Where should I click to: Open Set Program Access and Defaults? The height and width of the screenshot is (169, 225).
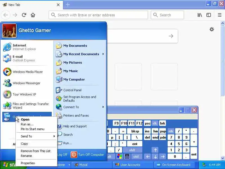(x=80, y=99)
